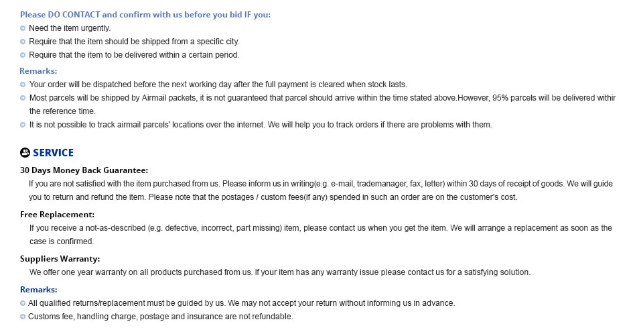
Task: Click bullet icon beside 'delivered within a certain period'
Action: (23, 55)
